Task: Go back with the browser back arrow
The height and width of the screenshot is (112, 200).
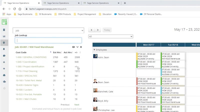Action: pos(4,9)
